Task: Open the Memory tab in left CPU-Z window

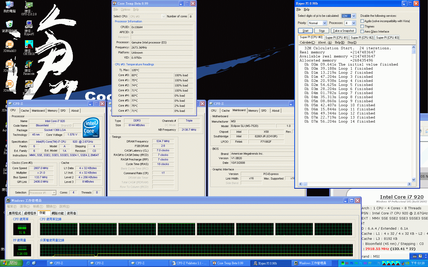Action: (52, 111)
